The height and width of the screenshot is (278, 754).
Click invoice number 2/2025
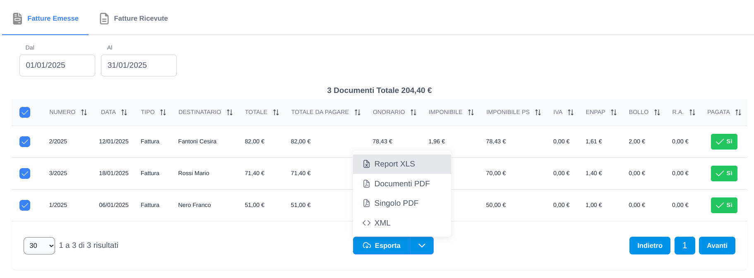click(x=58, y=141)
